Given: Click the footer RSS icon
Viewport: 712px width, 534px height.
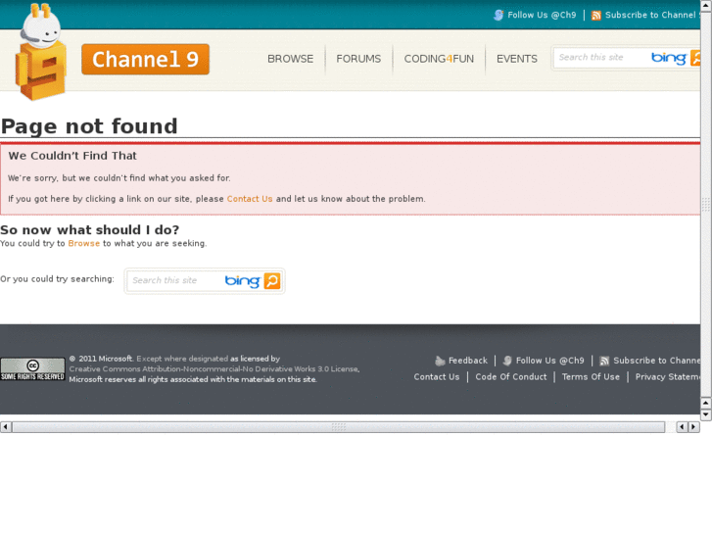Looking at the screenshot, I should pyautogui.click(x=604, y=361).
